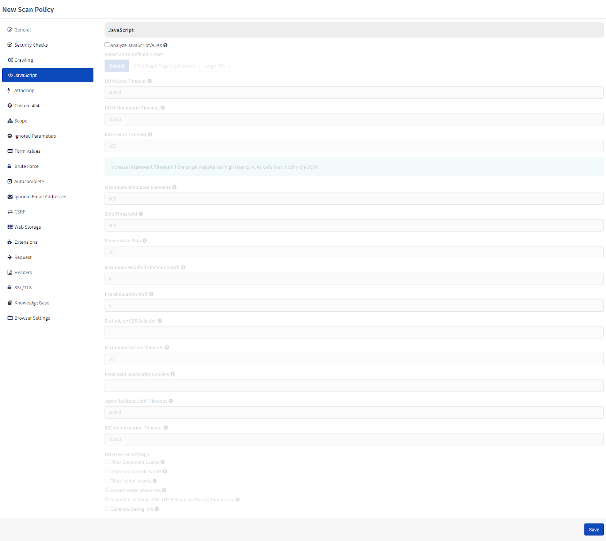Click the Maximum Modified Element Depth field
Image resolution: width=606 pixels, height=541 pixels.
[x=354, y=279]
